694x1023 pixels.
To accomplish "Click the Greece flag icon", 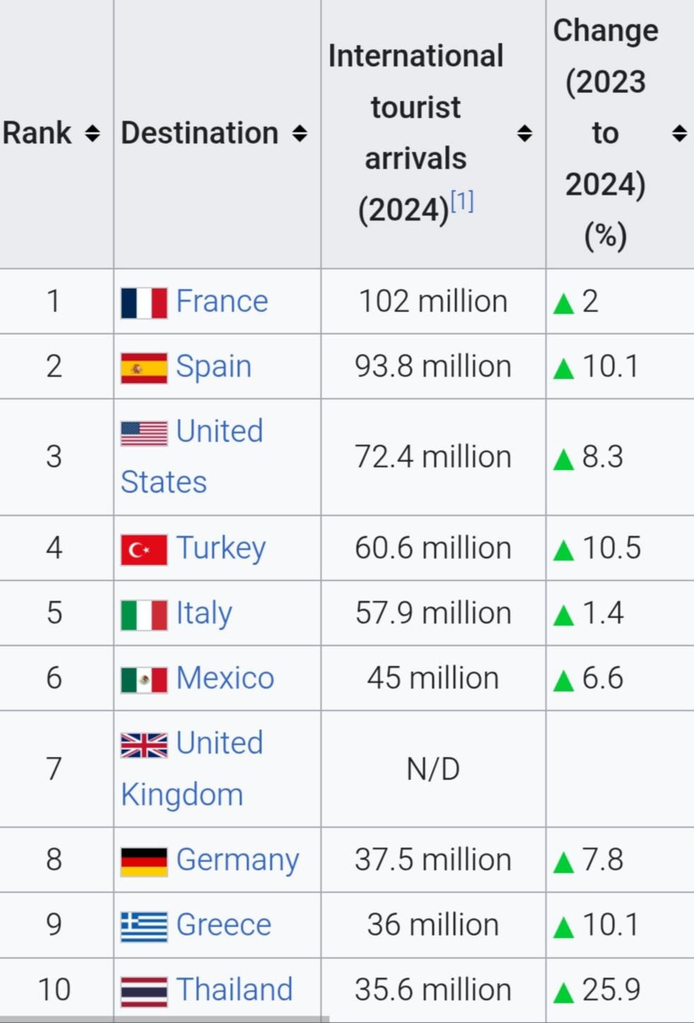I will pos(144,926).
